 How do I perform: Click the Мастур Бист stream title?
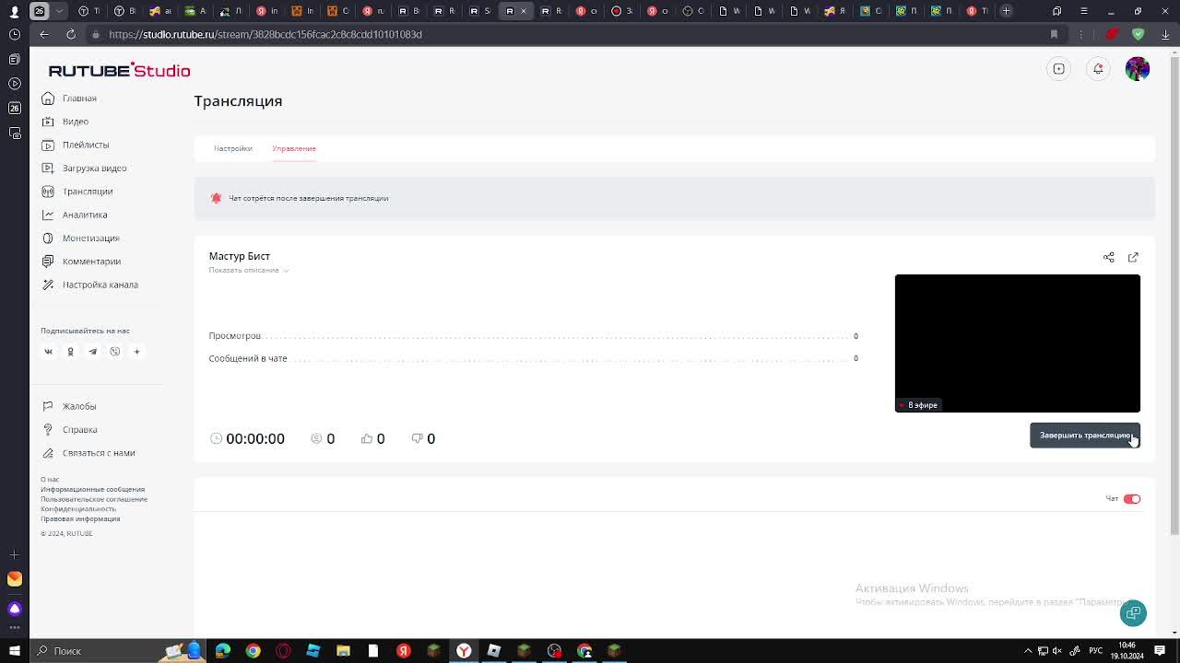point(239,256)
